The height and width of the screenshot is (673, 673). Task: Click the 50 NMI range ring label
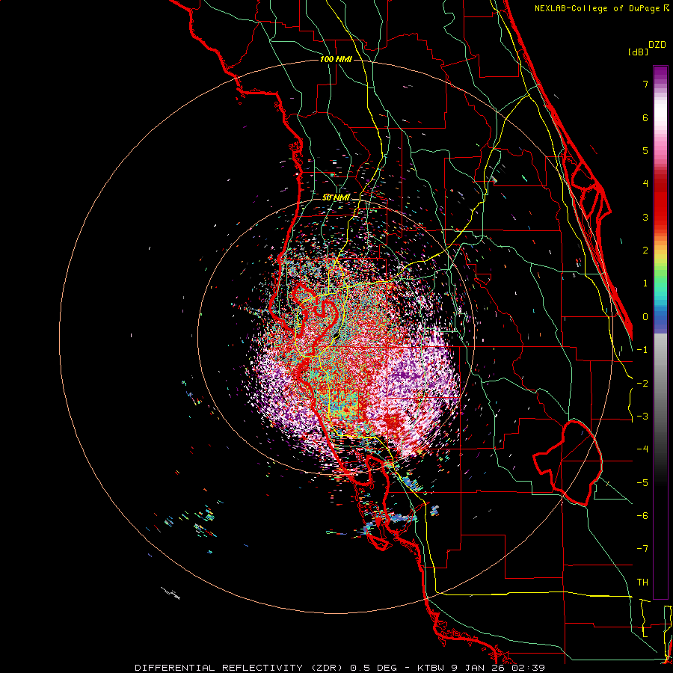tap(336, 197)
